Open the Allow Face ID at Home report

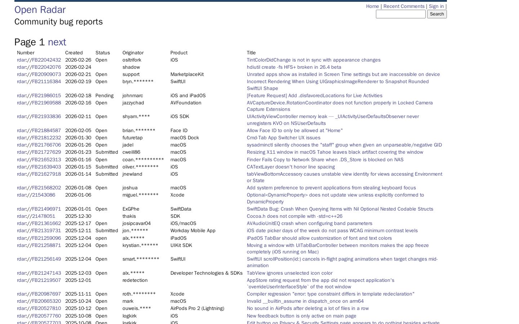[295, 131]
